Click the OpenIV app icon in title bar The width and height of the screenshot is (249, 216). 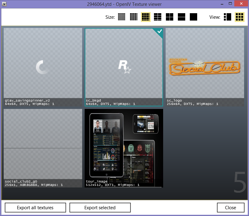coord(4,4)
